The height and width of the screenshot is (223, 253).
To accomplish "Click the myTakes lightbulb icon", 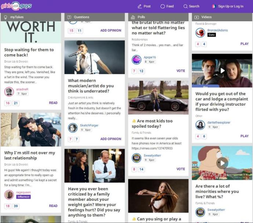I will coord(5,17).
